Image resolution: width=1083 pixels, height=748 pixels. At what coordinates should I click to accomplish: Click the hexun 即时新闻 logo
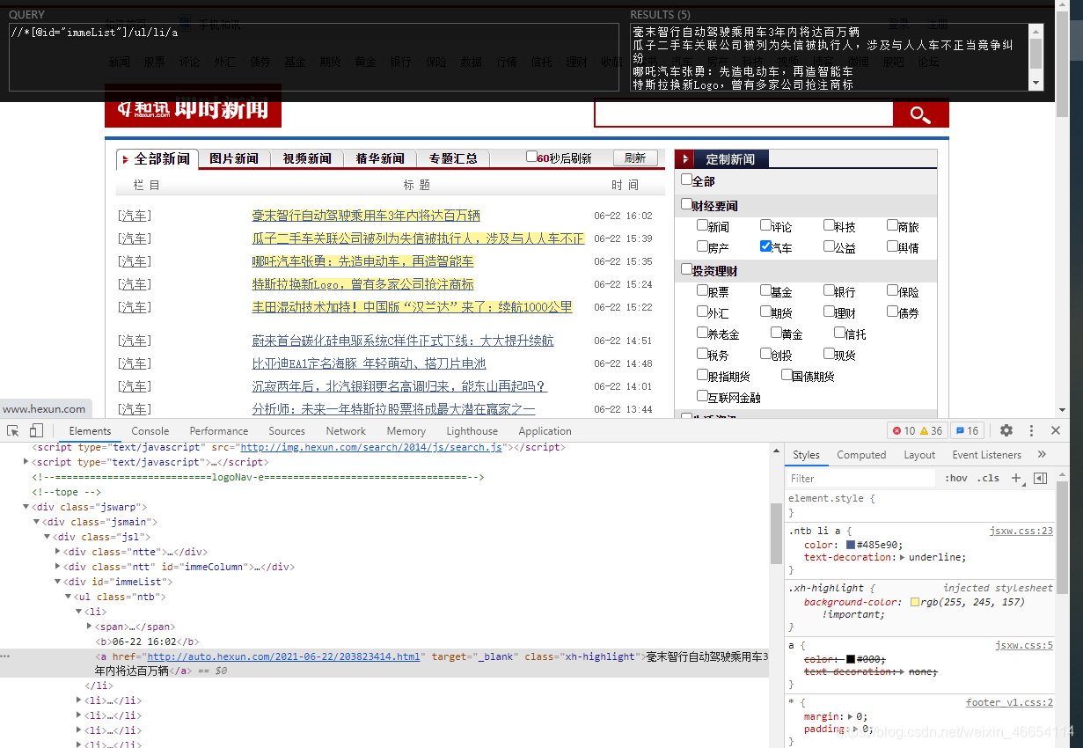pos(193,107)
